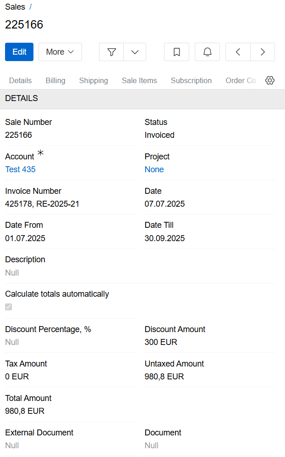The image size is (285, 457).
Task: Open the Shipping tab
Action: tap(93, 81)
